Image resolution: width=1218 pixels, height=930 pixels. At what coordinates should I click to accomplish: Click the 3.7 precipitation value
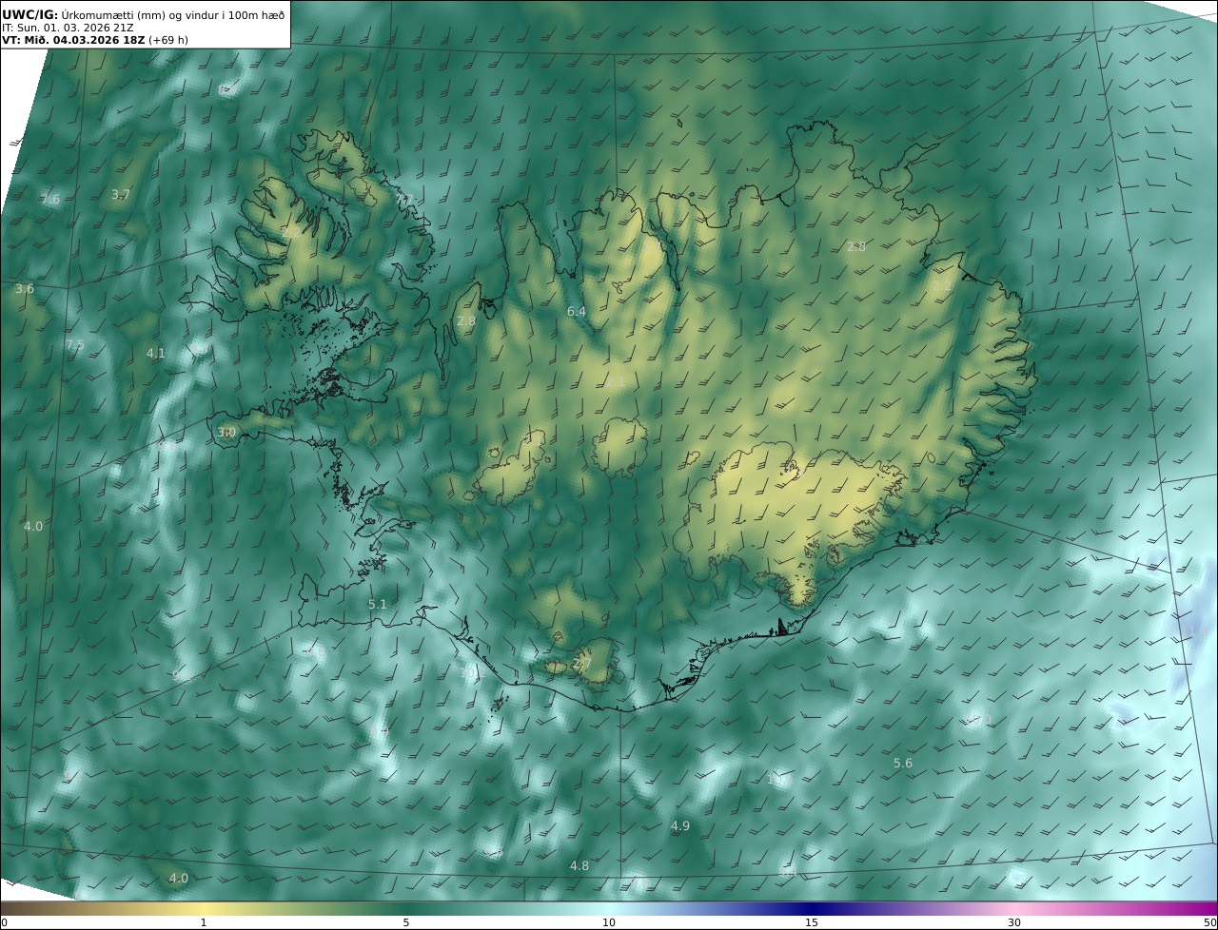point(121,194)
